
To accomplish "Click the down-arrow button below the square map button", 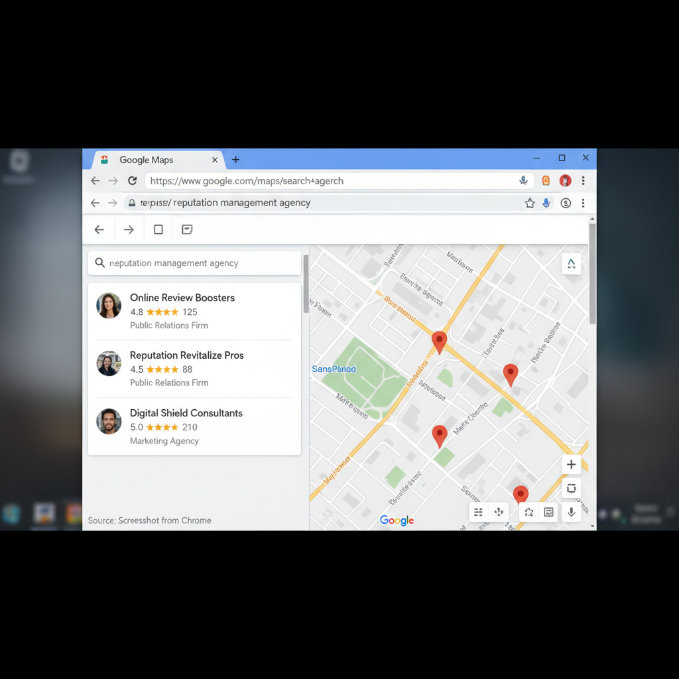I will point(571,513).
